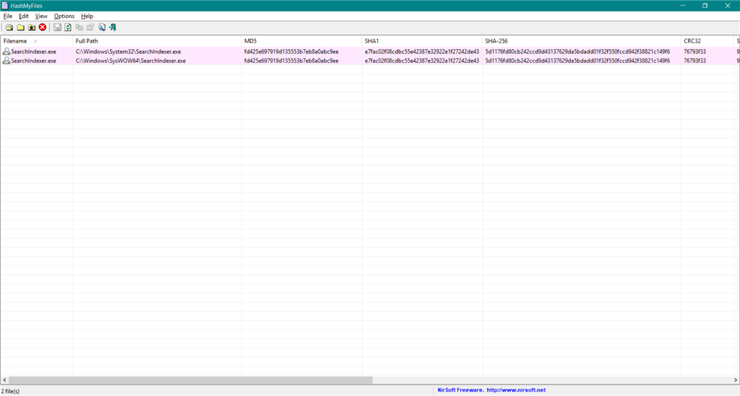Screen dimensions: 740x396
Task: Restore down the HashMyFiles window
Action: click(705, 6)
